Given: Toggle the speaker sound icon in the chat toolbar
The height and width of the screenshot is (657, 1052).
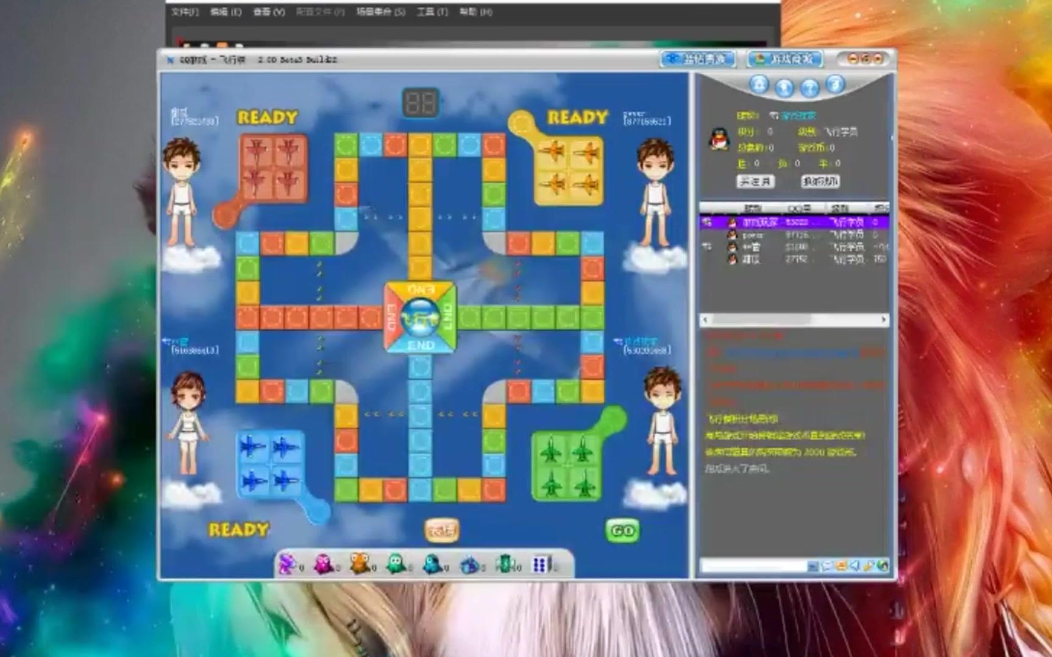Looking at the screenshot, I should point(855,566).
